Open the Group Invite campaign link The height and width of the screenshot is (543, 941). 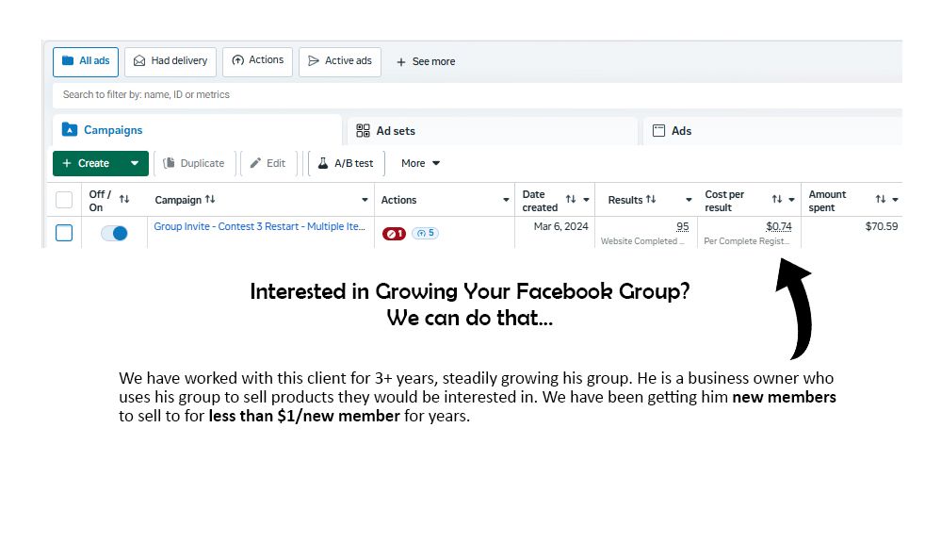[259, 227]
